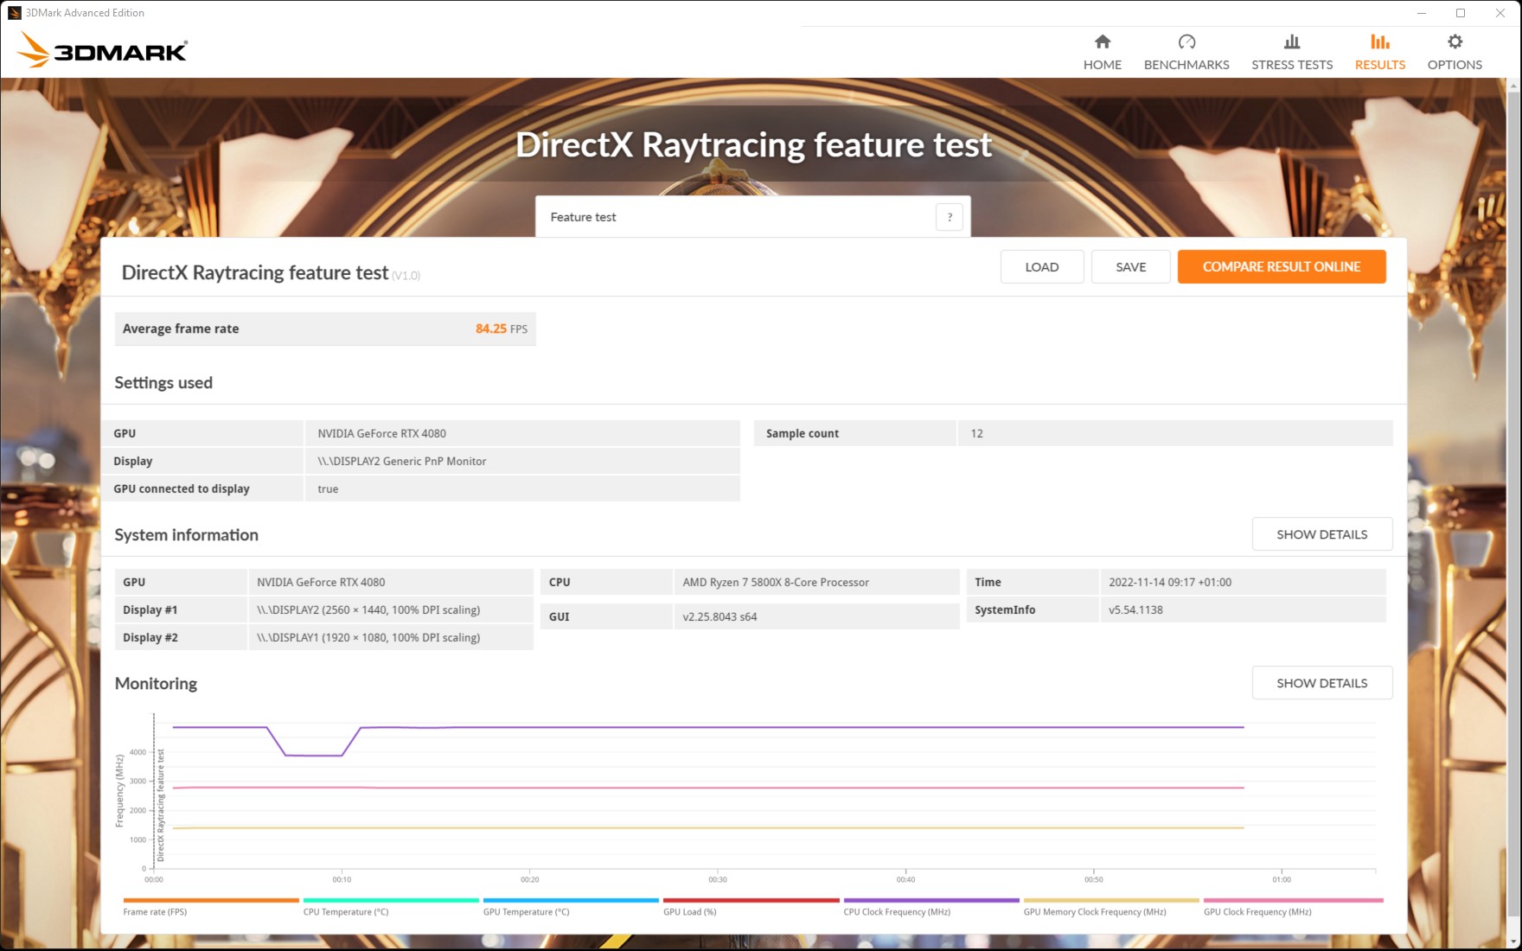Open the Benchmarks gauge icon
1522x951 pixels.
pyautogui.click(x=1186, y=41)
